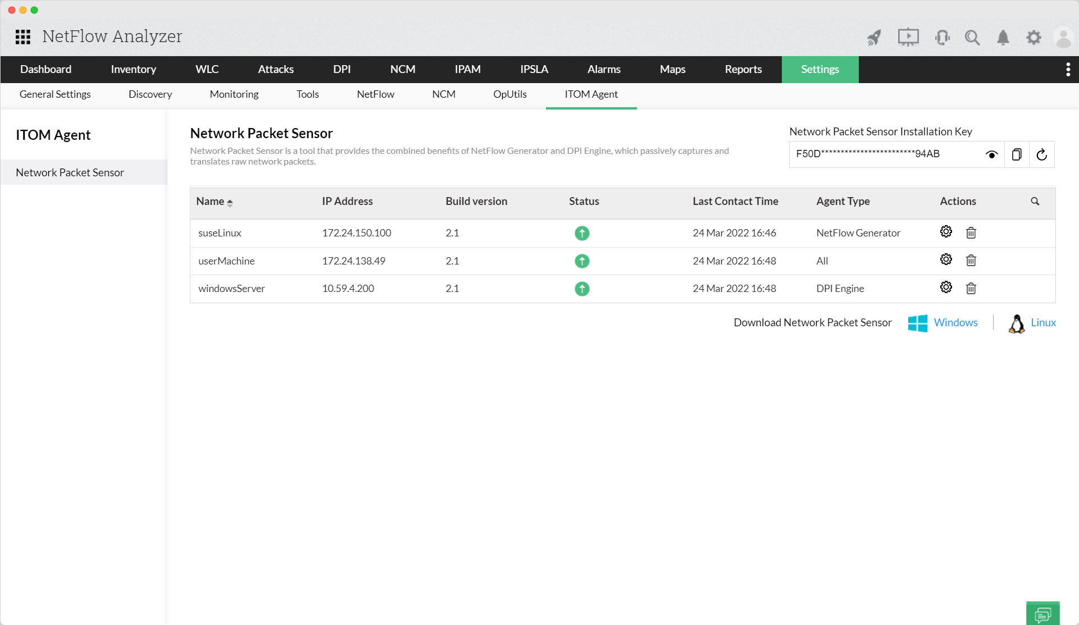
Task: Open the Discovery settings subtab
Action: click(x=150, y=94)
